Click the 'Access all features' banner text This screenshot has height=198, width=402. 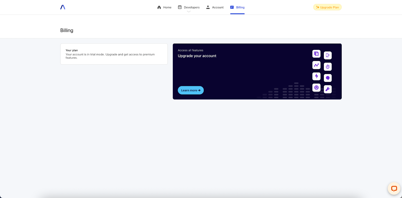click(190, 50)
